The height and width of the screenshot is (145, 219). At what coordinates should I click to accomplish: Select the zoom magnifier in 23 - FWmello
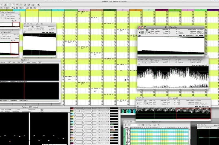149,32
